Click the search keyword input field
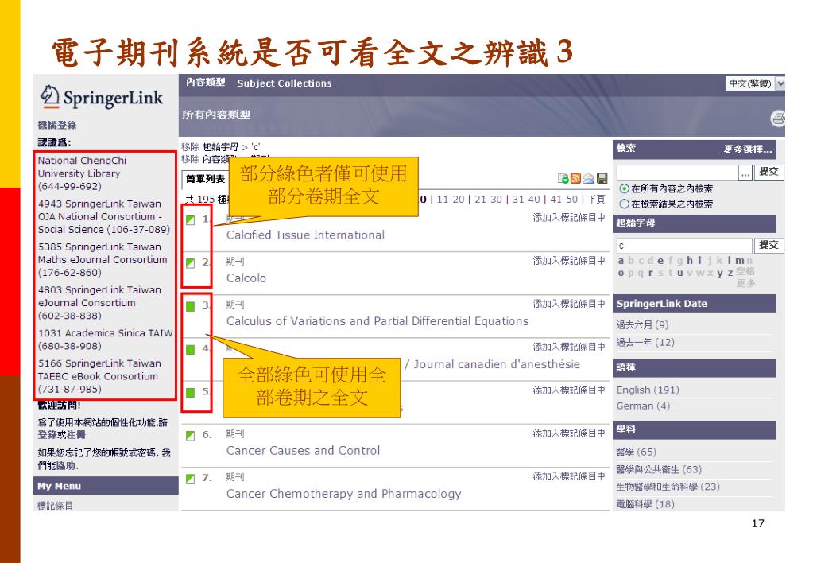813x563 pixels. tap(677, 173)
